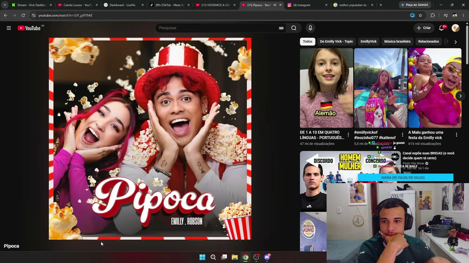Select the Música brasileira filter chip
This screenshot has width=469, height=263.
click(x=397, y=42)
